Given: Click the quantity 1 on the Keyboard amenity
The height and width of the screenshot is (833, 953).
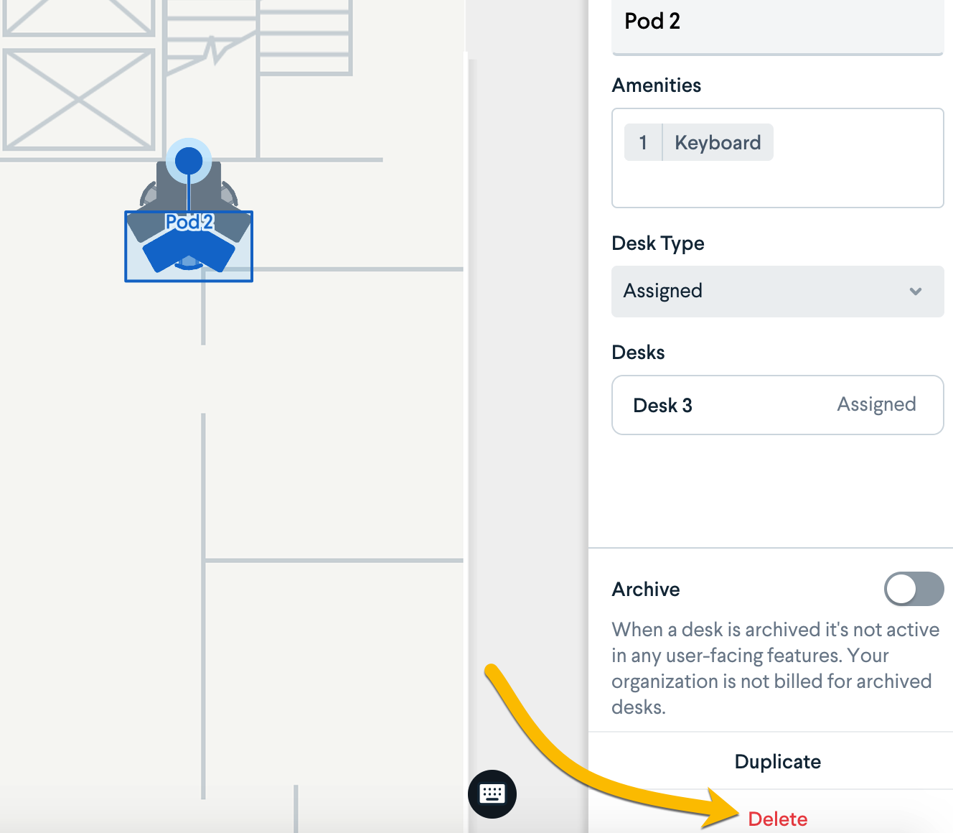Looking at the screenshot, I should pyautogui.click(x=643, y=142).
